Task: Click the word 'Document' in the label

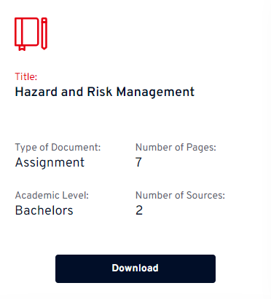Action: pyautogui.click(x=76, y=148)
